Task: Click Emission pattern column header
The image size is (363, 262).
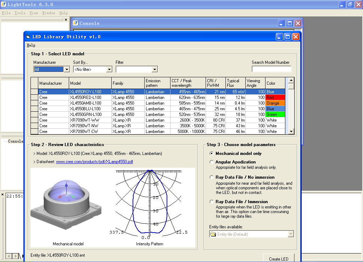Action: (157, 83)
